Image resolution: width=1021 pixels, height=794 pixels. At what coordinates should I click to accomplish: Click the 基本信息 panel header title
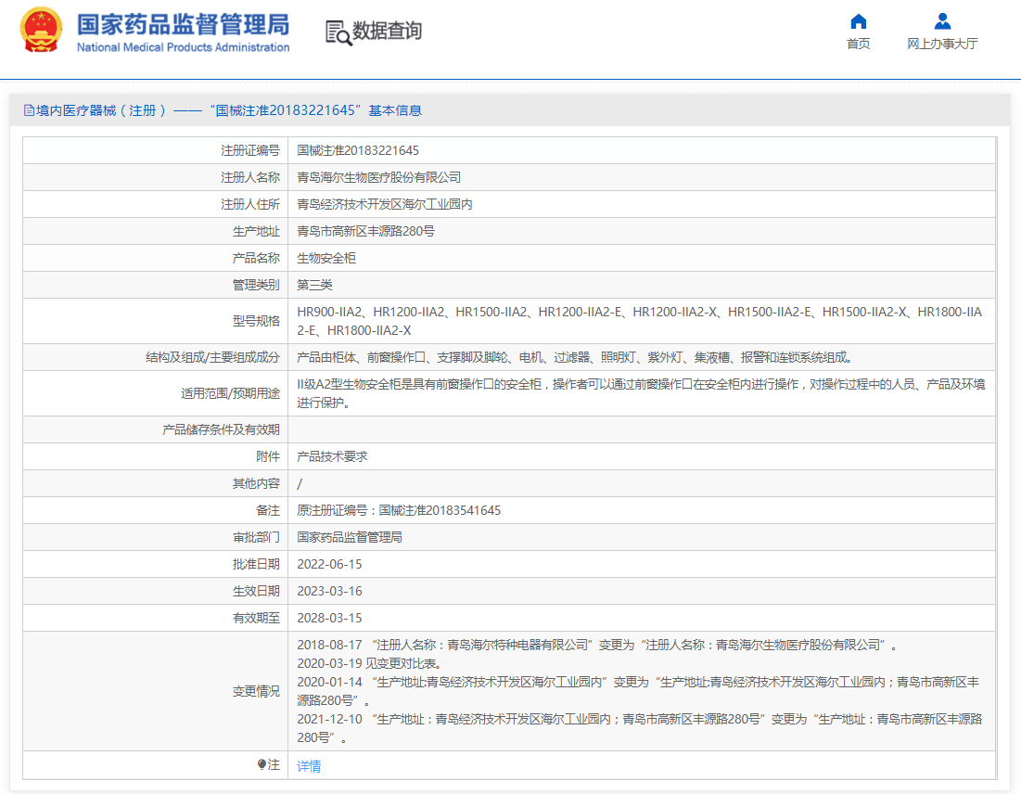click(228, 110)
